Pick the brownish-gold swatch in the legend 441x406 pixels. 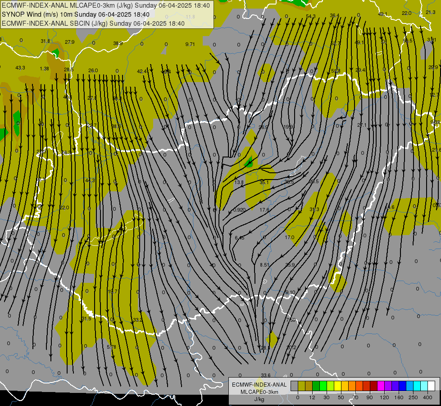click(309, 386)
